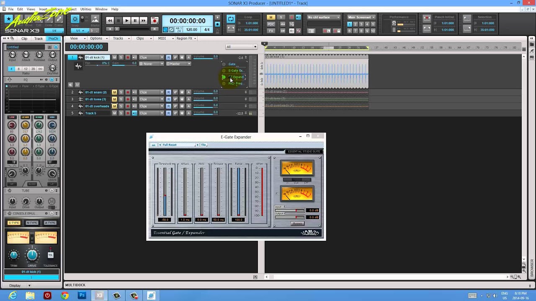Screen dimensions: 536x301
Task: Click the transport Record button
Action: [x=155, y=20]
